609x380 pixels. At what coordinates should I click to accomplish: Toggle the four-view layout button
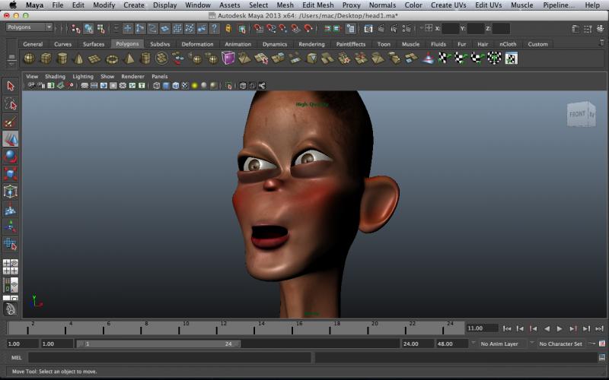click(11, 267)
